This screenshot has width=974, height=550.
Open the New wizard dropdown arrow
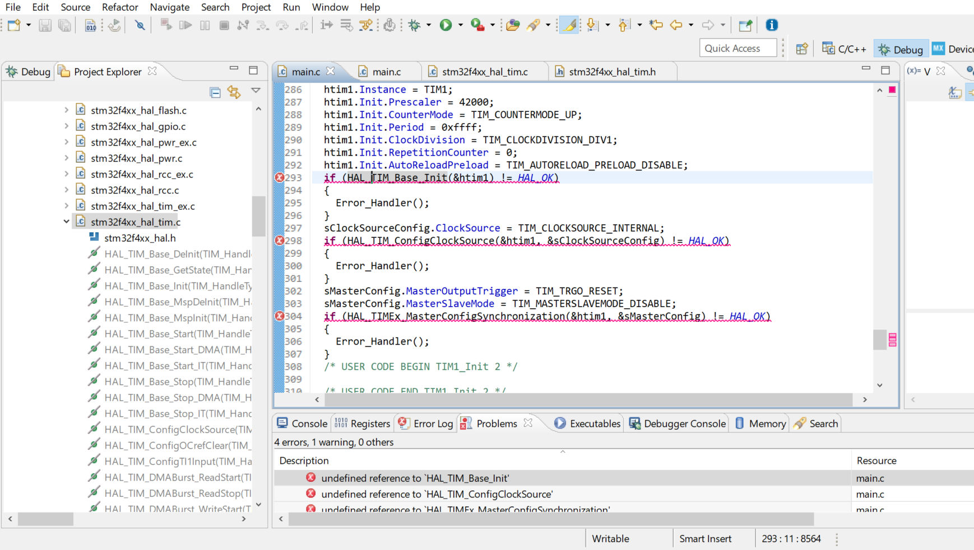(28, 25)
